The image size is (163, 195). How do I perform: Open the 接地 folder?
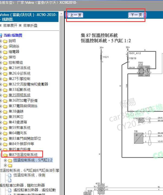[x=12, y=57]
